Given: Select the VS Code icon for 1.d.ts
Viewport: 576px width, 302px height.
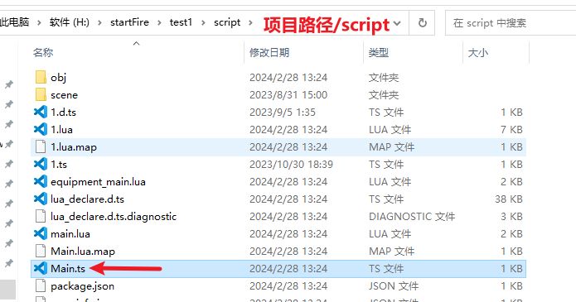Looking at the screenshot, I should (x=41, y=112).
